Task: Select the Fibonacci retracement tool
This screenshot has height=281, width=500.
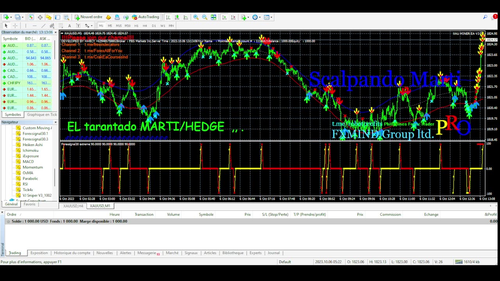Action: point(61,26)
